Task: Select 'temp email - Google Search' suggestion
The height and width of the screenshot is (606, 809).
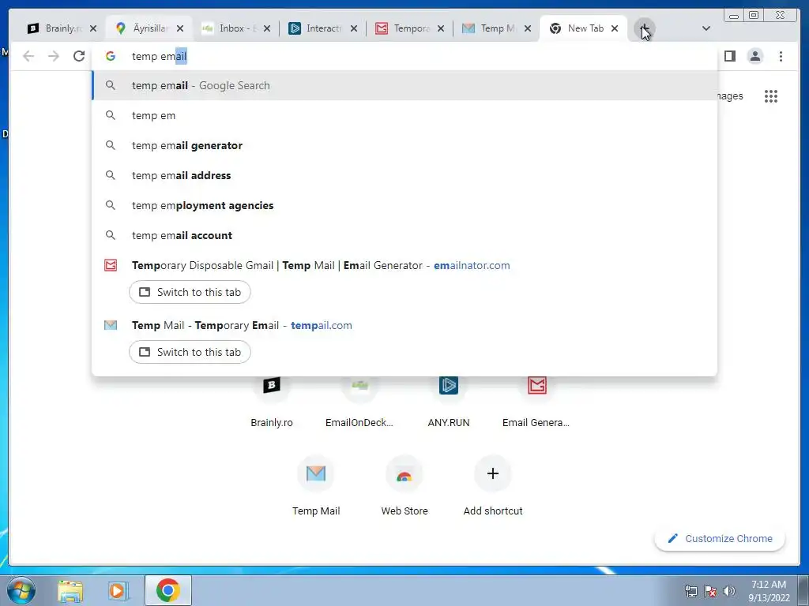Action: click(x=404, y=85)
